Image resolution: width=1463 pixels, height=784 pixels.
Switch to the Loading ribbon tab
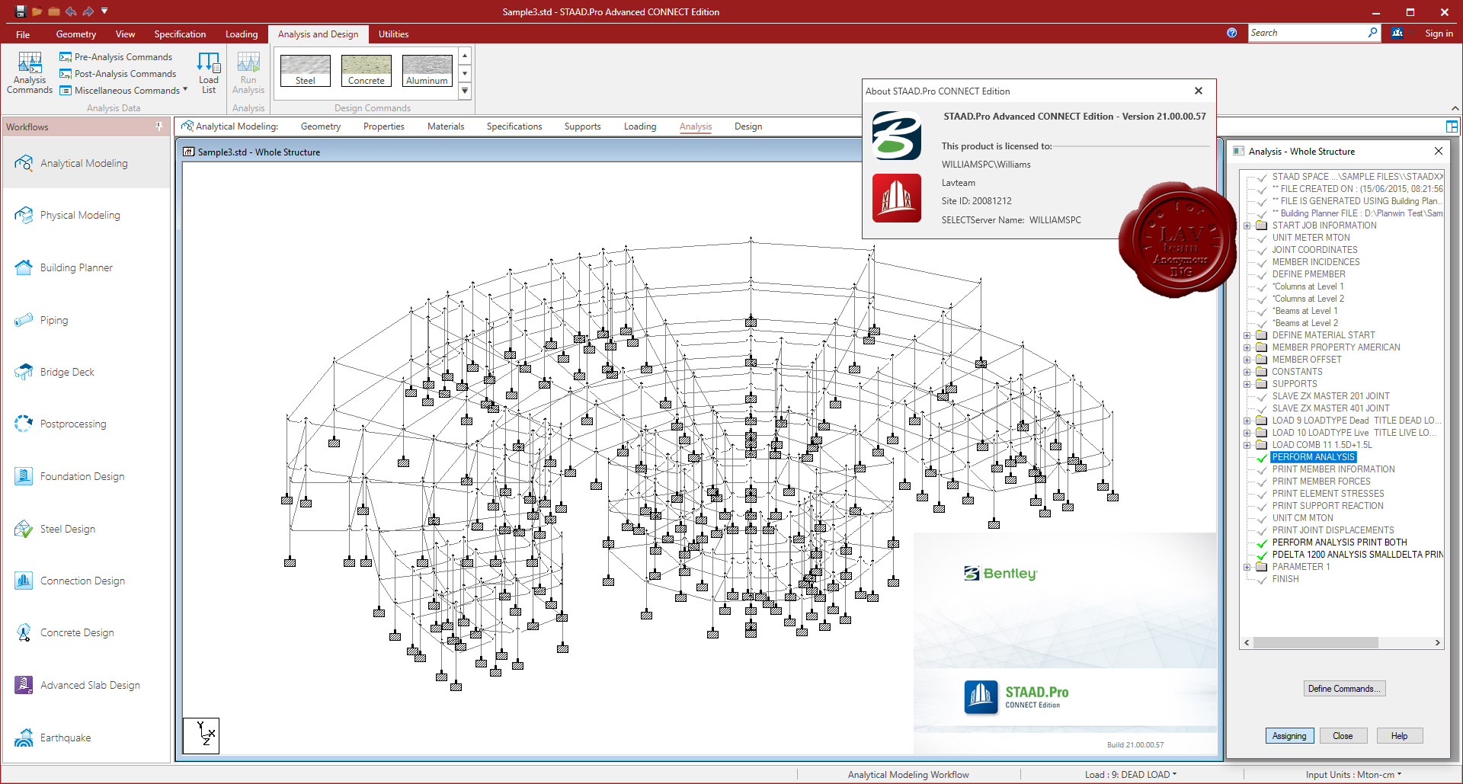tap(242, 34)
